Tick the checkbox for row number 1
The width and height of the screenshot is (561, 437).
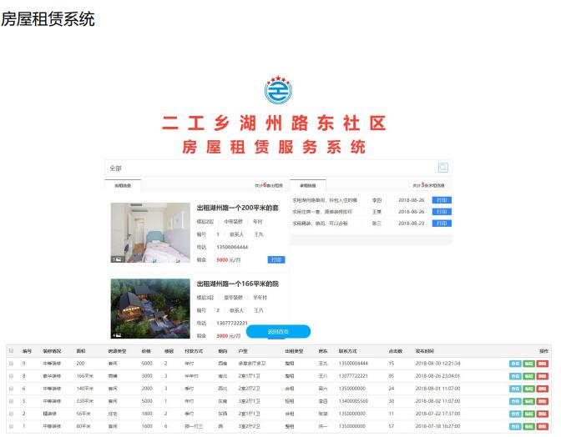(x=11, y=426)
